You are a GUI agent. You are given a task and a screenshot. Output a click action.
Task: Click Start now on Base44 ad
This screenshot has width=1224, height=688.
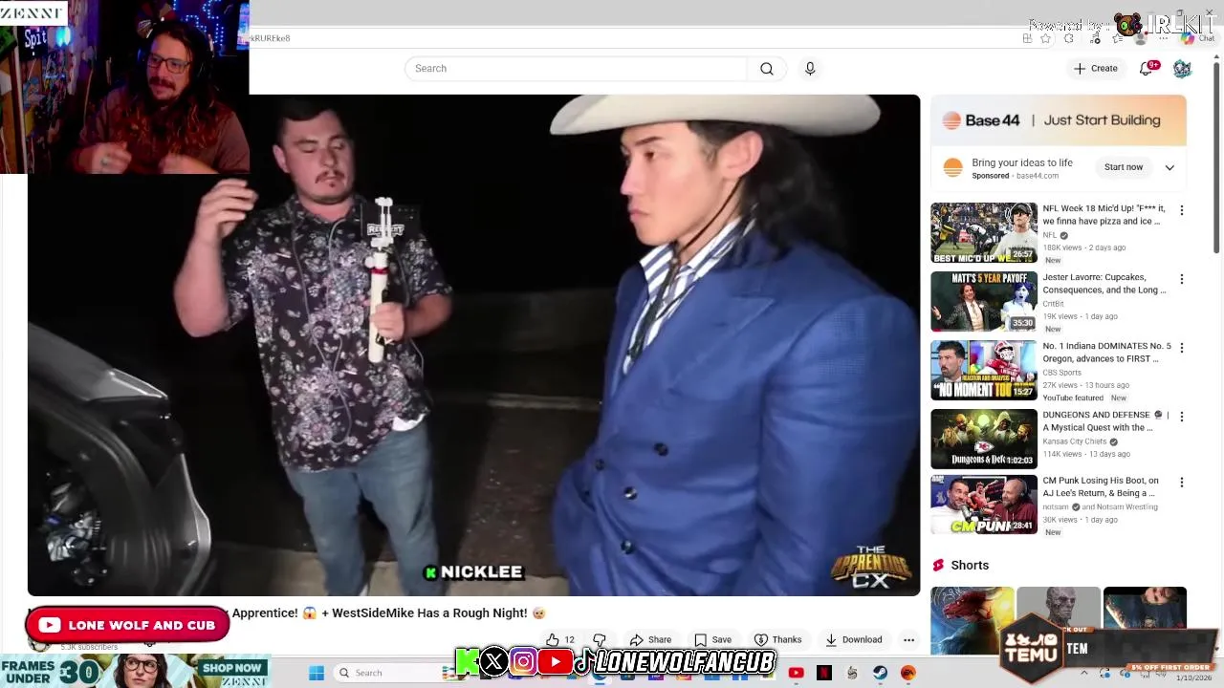pos(1124,167)
